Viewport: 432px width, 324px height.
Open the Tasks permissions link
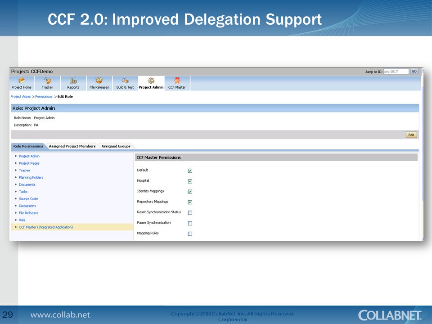[23, 192]
